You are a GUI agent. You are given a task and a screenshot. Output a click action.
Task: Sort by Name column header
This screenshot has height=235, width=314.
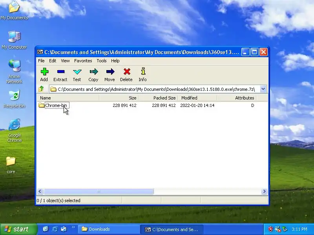68,98
